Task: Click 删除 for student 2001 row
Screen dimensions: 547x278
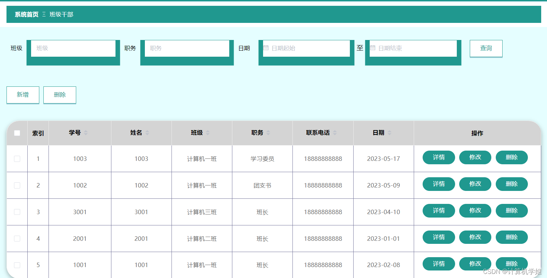Action: tap(512, 237)
